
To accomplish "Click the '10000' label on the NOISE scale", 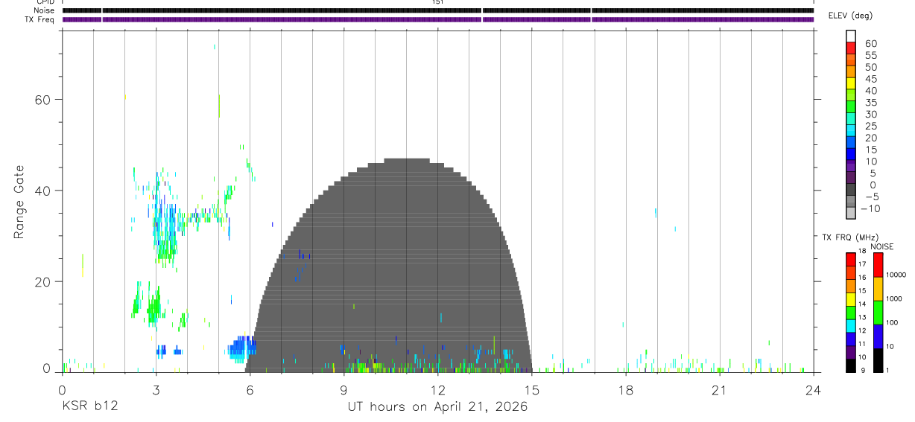I will pyautogui.click(x=896, y=275).
